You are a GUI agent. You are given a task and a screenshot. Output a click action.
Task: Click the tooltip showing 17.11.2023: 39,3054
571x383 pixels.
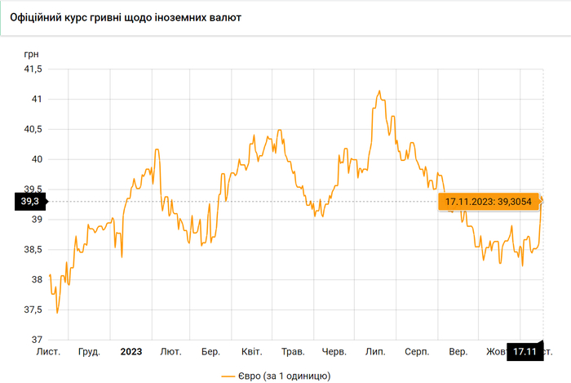489,201
